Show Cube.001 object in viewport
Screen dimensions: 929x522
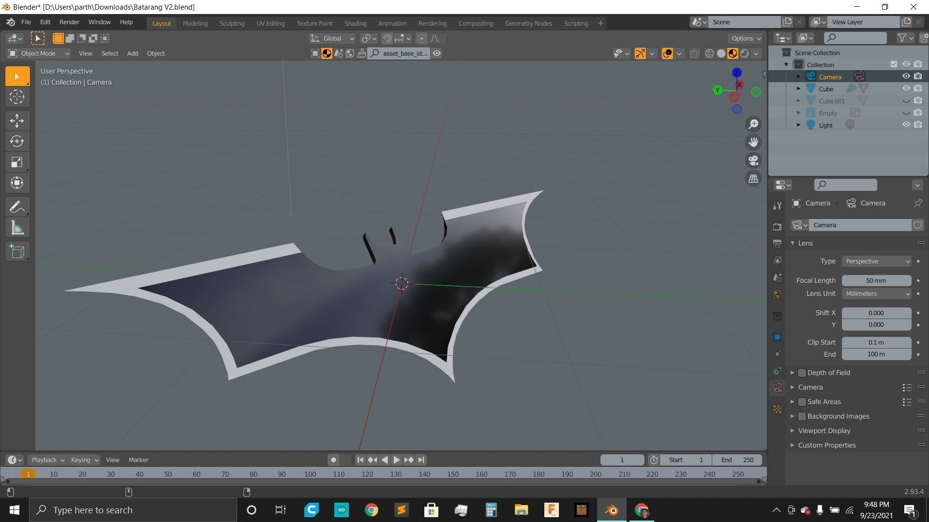coord(906,101)
